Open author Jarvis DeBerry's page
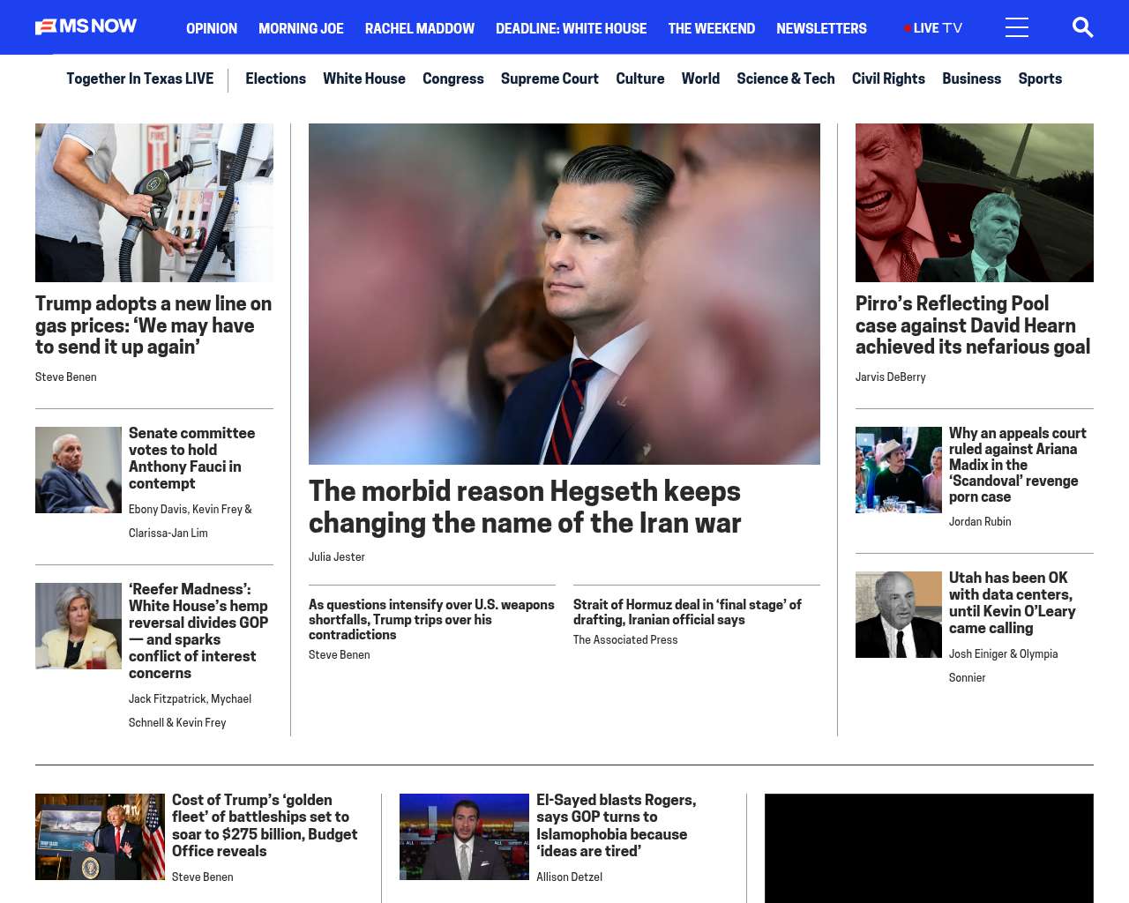Viewport: 1129px width, 903px height. point(891,377)
